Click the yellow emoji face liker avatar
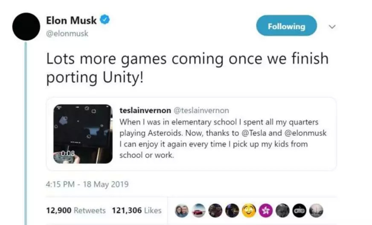The width and height of the screenshot is (372, 225). (249, 210)
